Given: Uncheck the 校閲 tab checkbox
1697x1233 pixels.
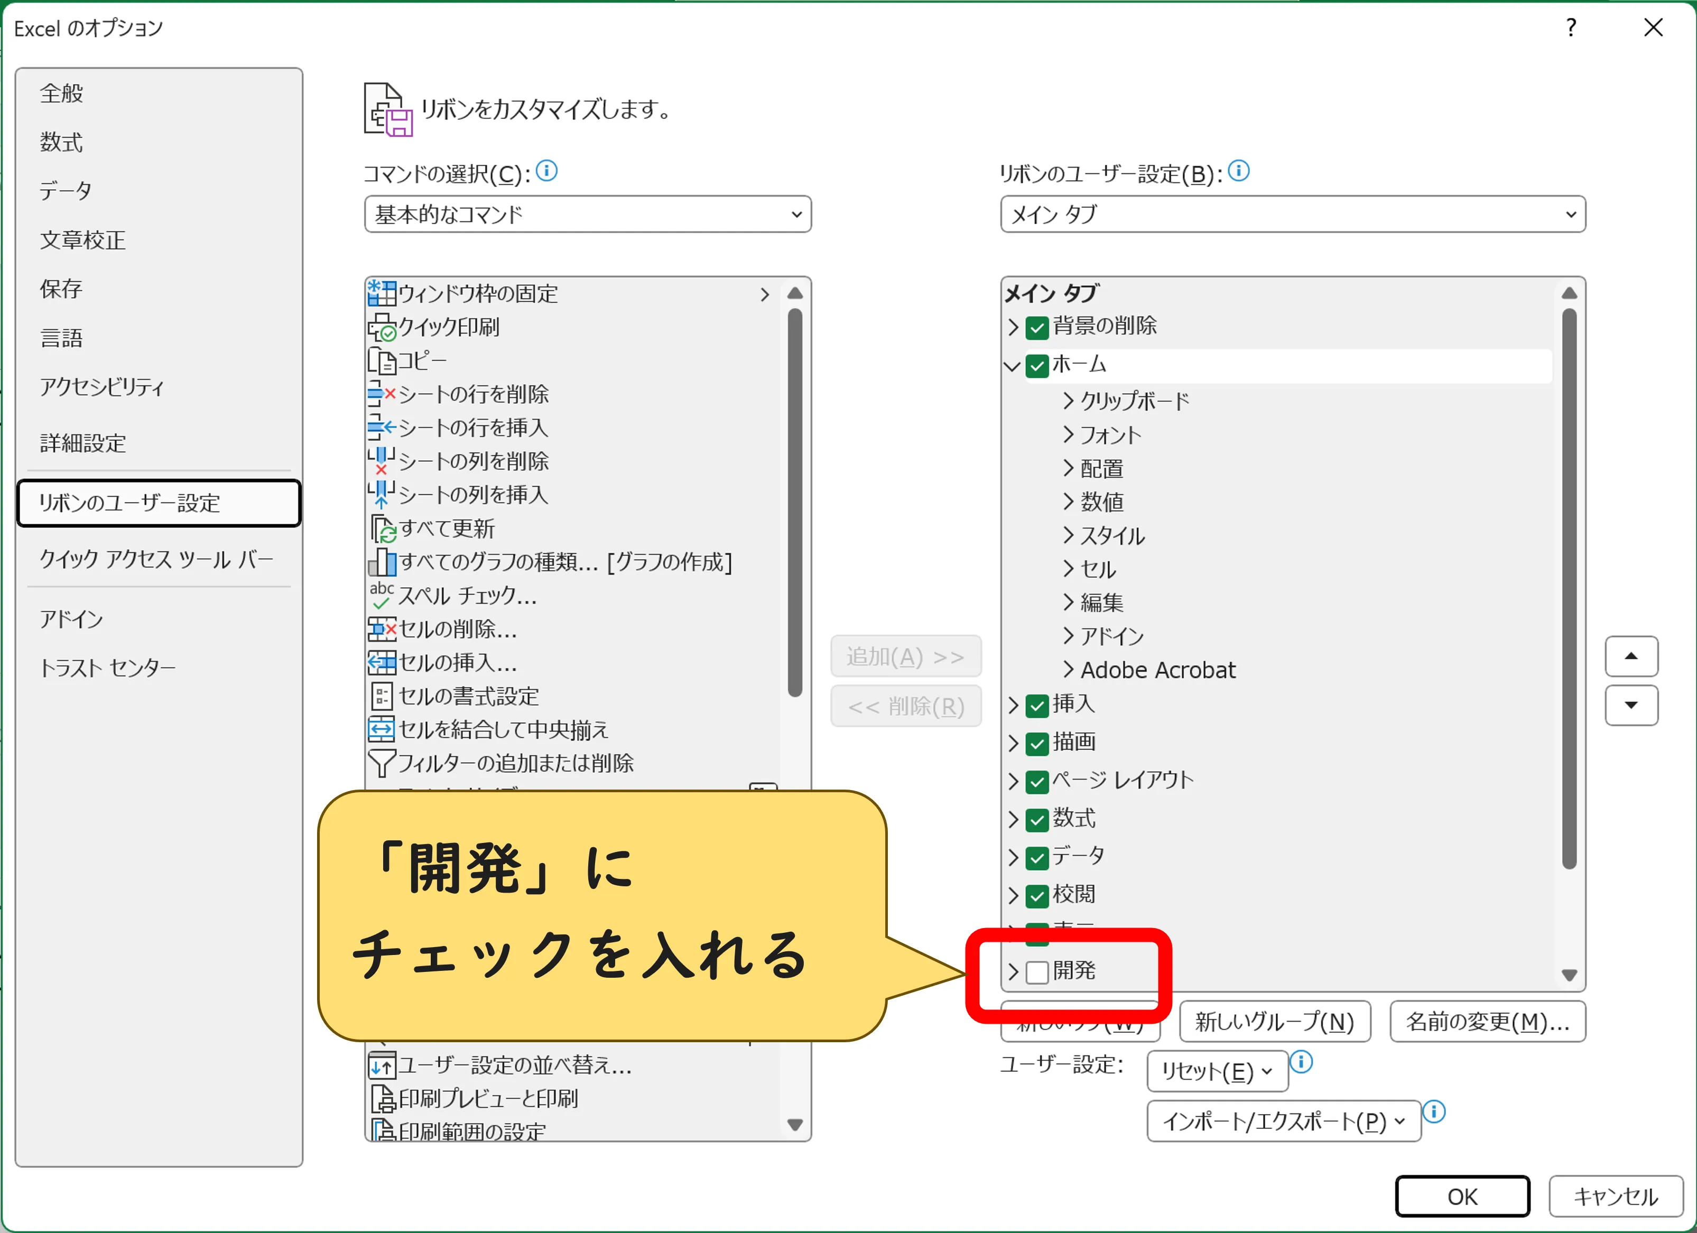Looking at the screenshot, I should 1037,896.
